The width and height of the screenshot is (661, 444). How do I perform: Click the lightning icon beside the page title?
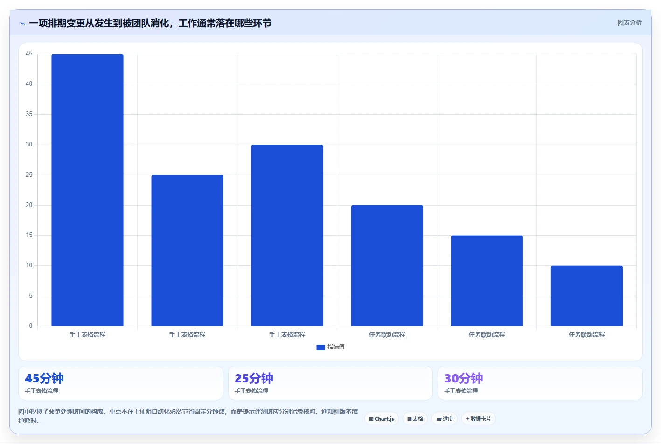pos(22,23)
